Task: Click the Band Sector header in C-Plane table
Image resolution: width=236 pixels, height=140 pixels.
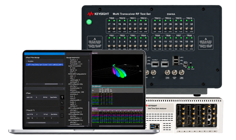Action: (x=54, y=114)
